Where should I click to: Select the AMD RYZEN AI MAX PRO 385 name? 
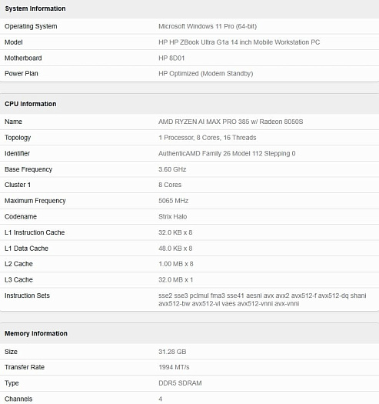231,122
